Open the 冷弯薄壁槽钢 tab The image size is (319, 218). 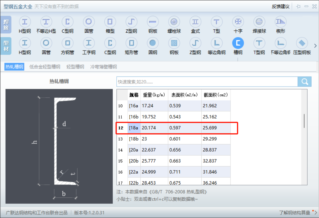[103, 67]
